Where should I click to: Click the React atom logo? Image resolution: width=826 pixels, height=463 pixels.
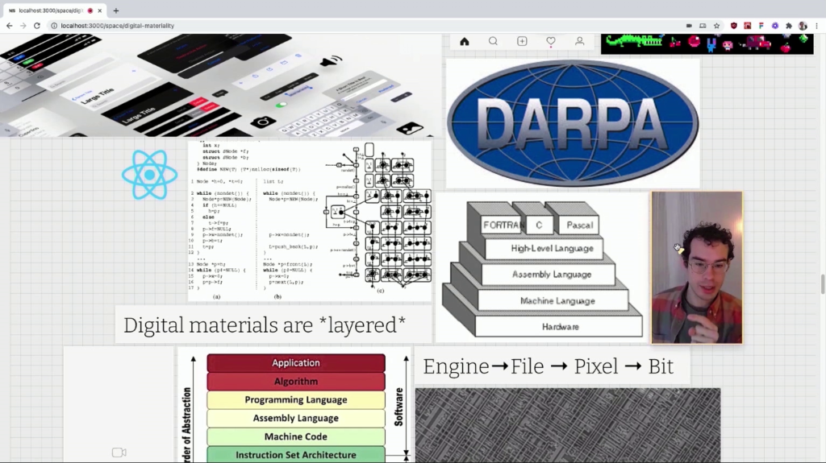coord(149,175)
